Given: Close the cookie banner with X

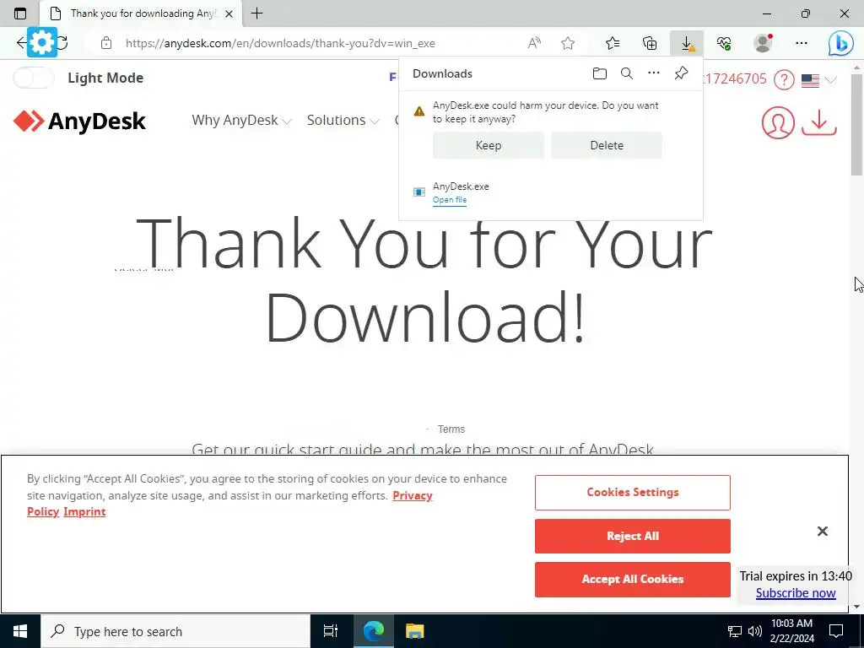Looking at the screenshot, I should pyautogui.click(x=822, y=532).
